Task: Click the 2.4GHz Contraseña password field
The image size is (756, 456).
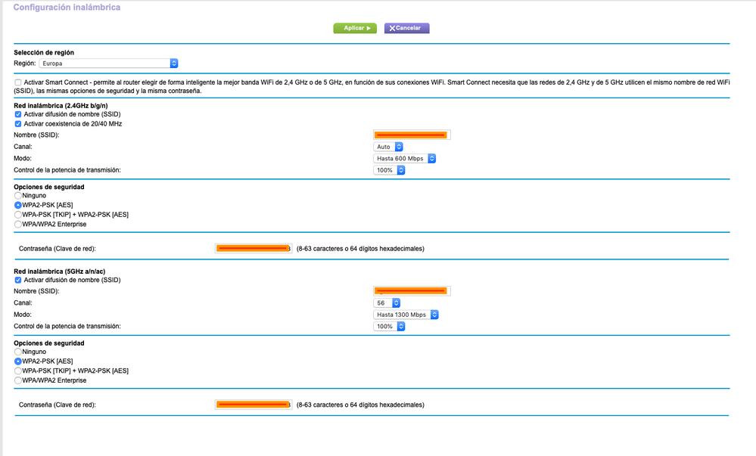Action: (253, 248)
